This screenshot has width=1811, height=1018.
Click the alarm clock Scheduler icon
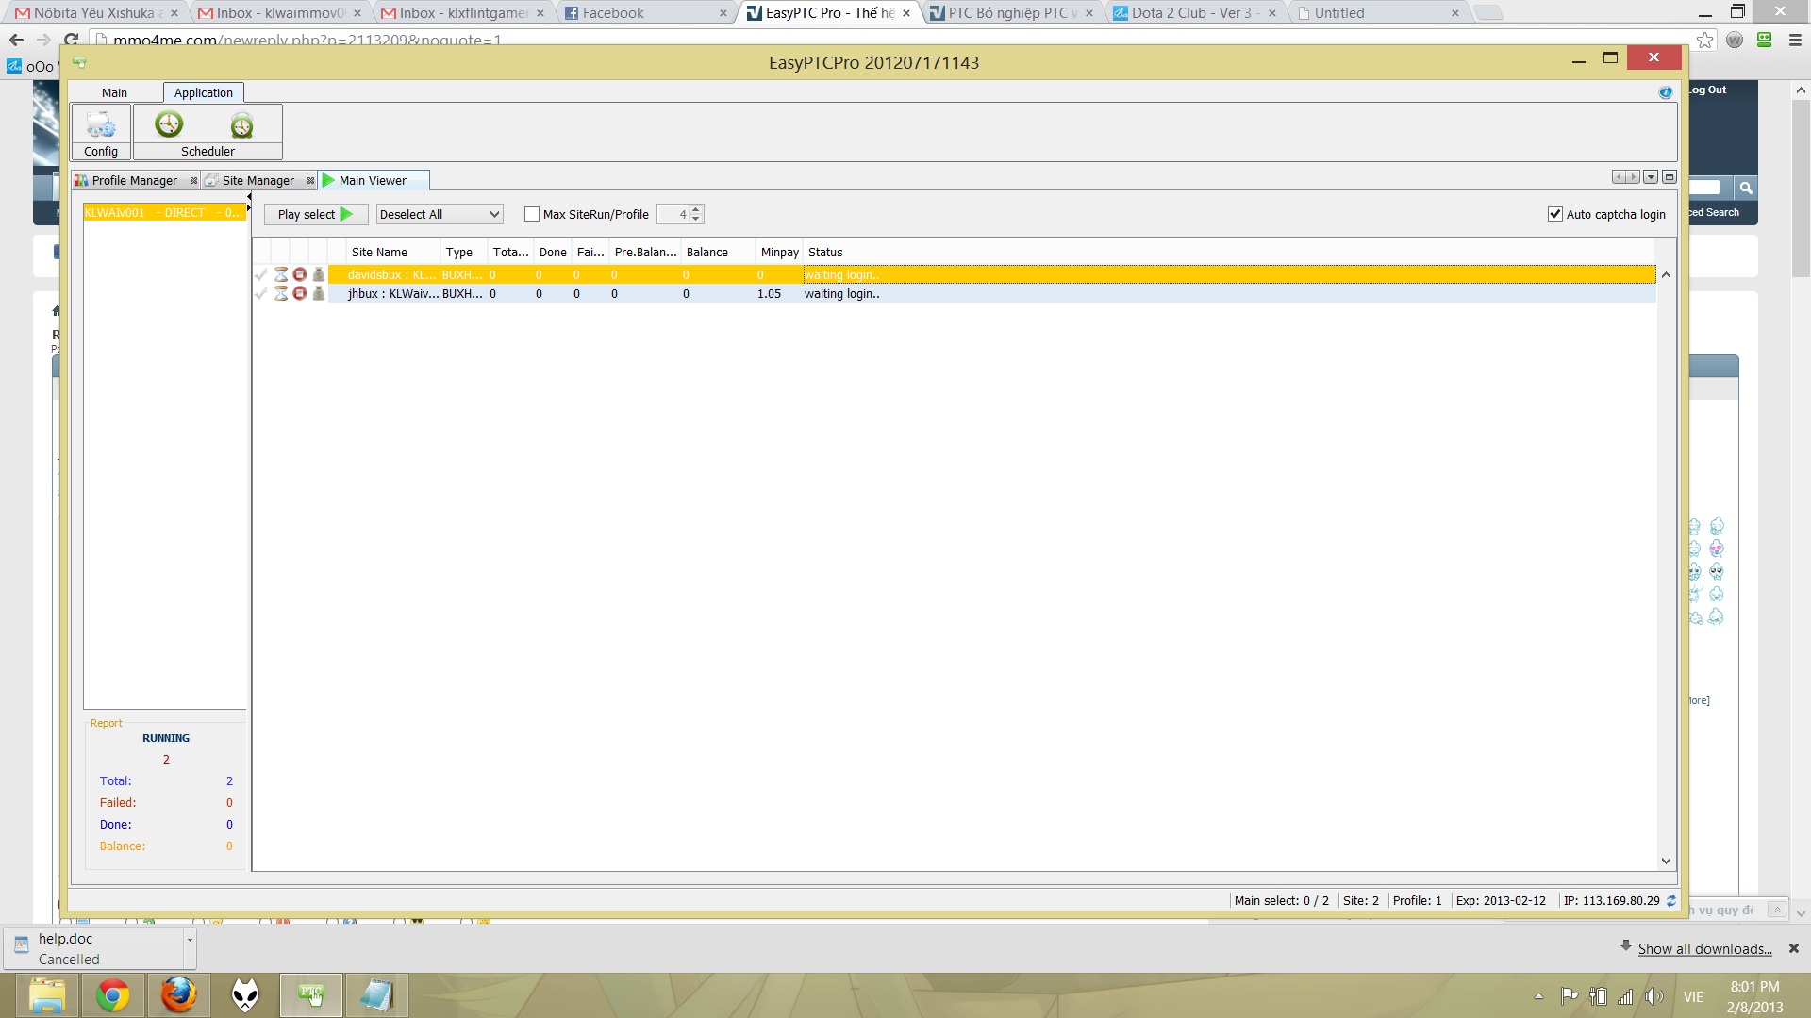[241, 124]
